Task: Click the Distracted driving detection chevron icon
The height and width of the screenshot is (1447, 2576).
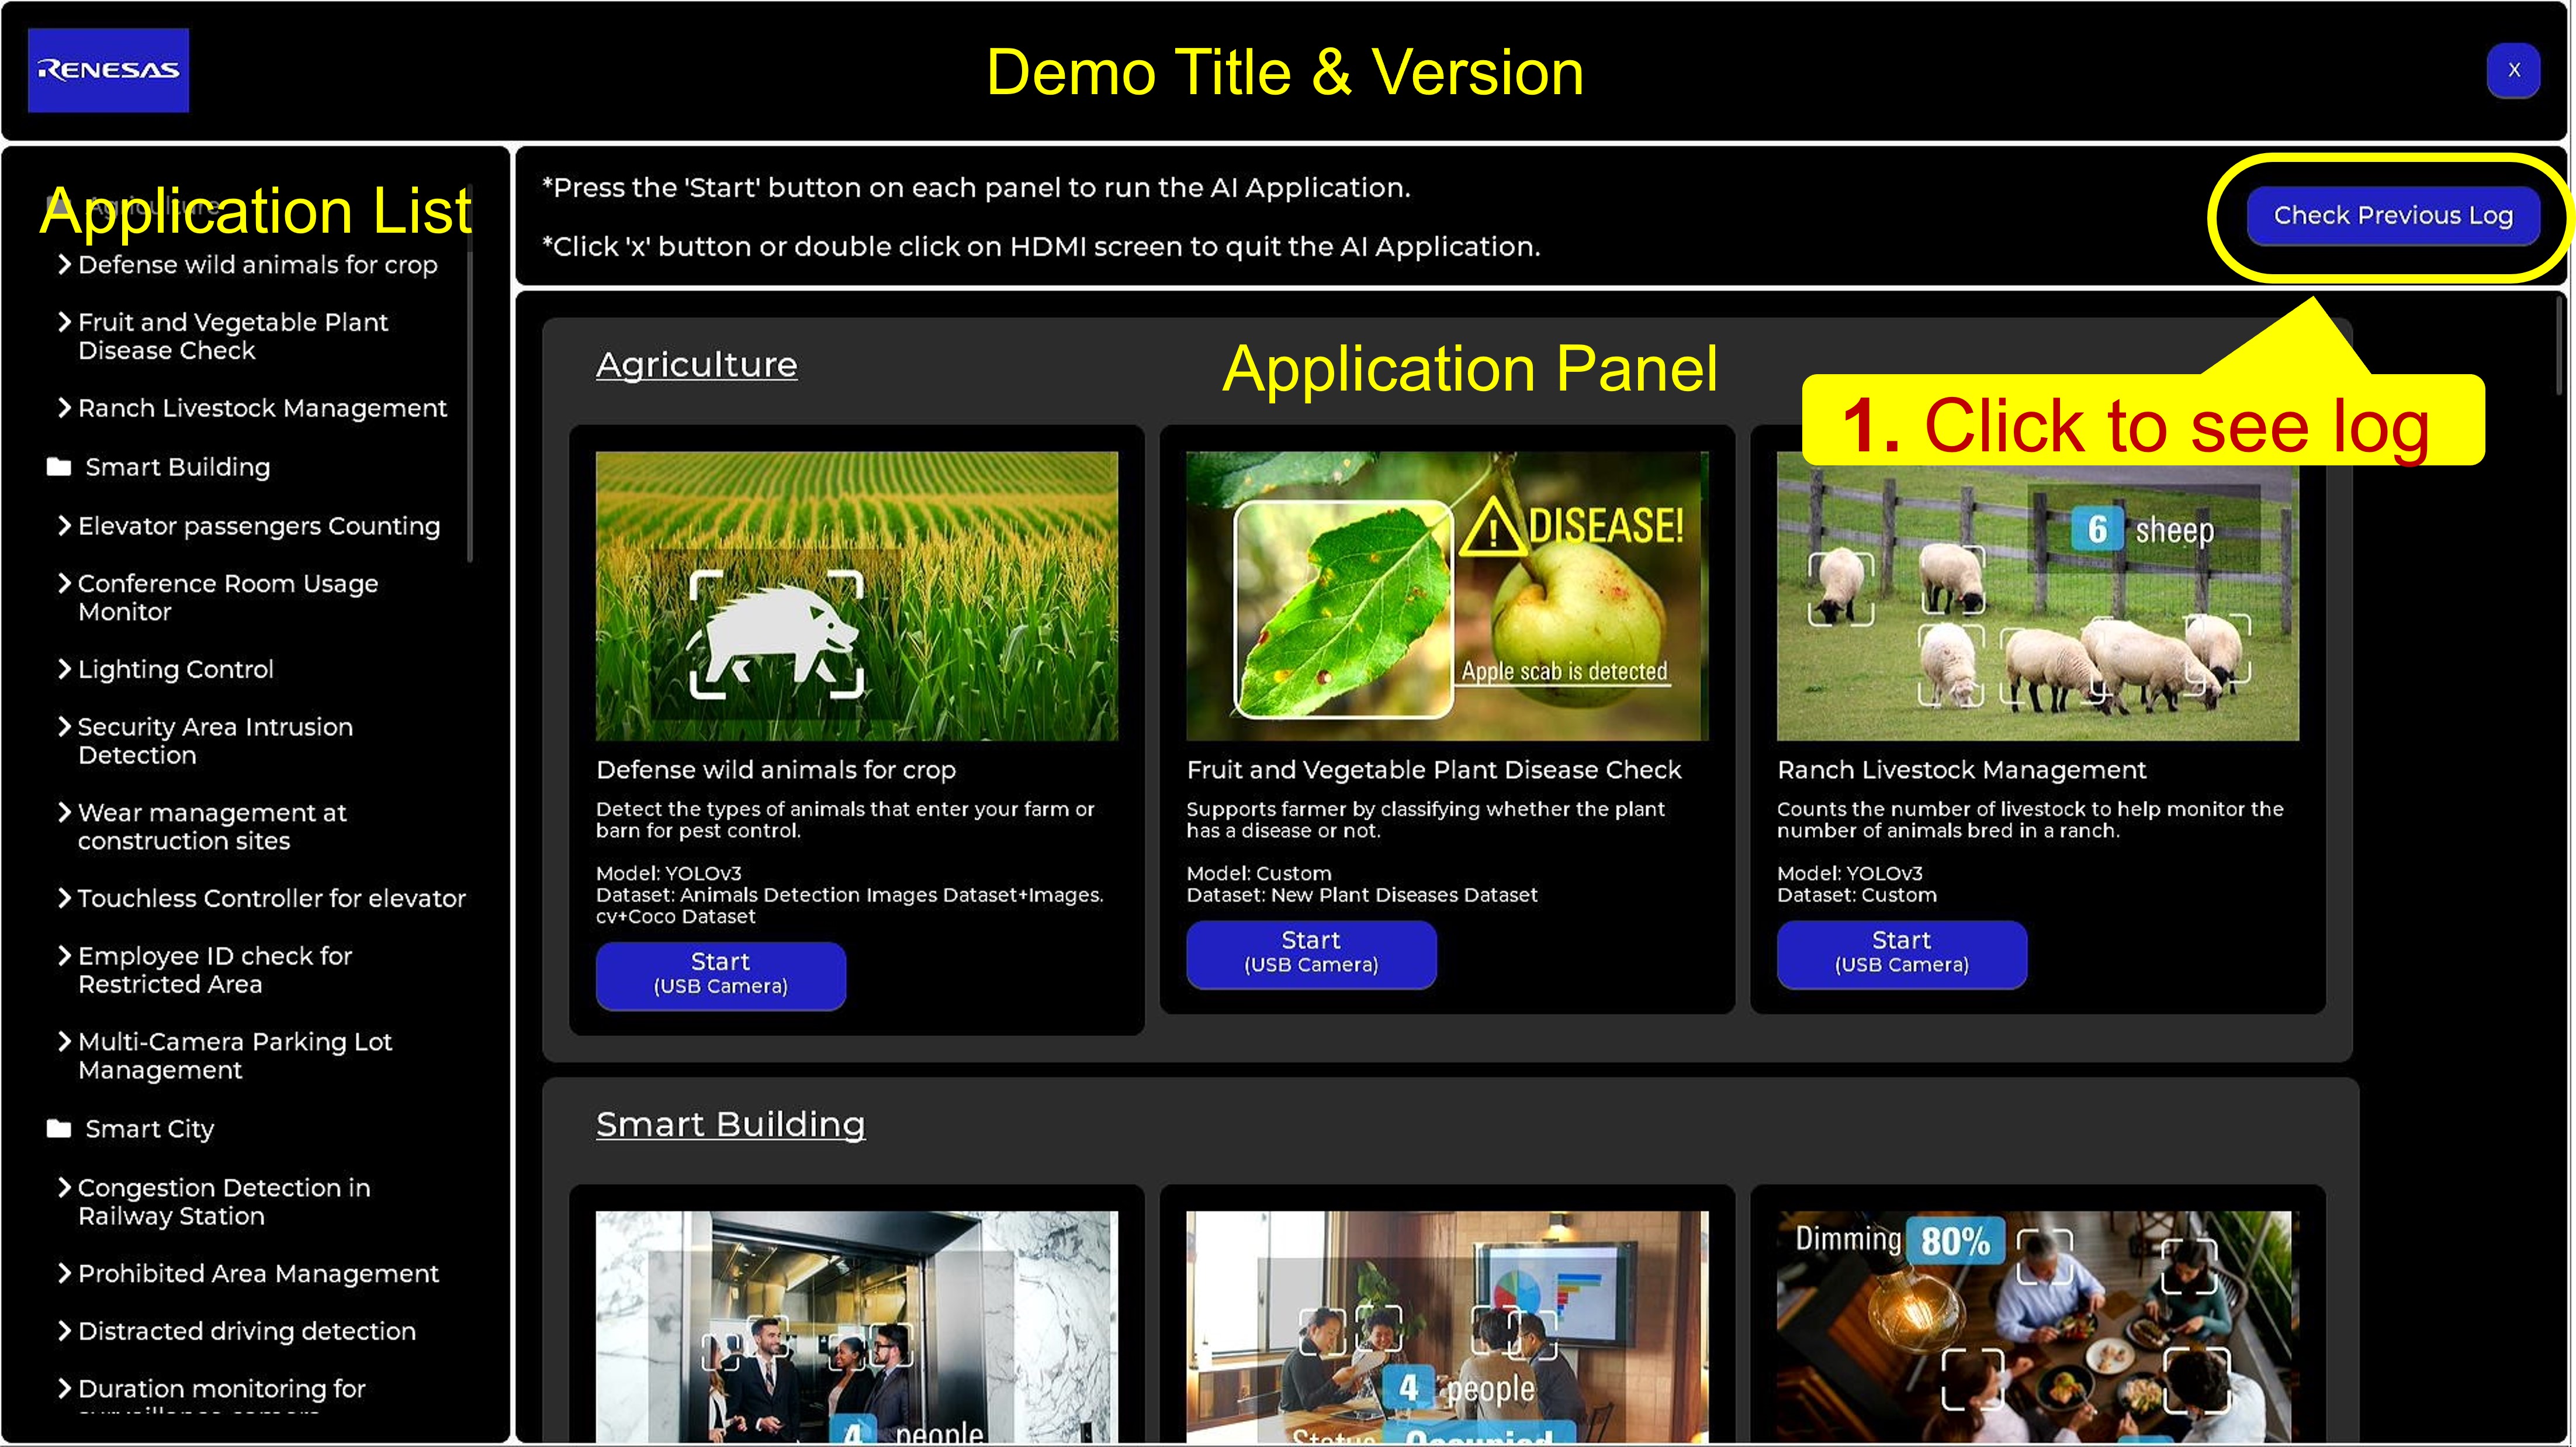Action: [x=64, y=1331]
